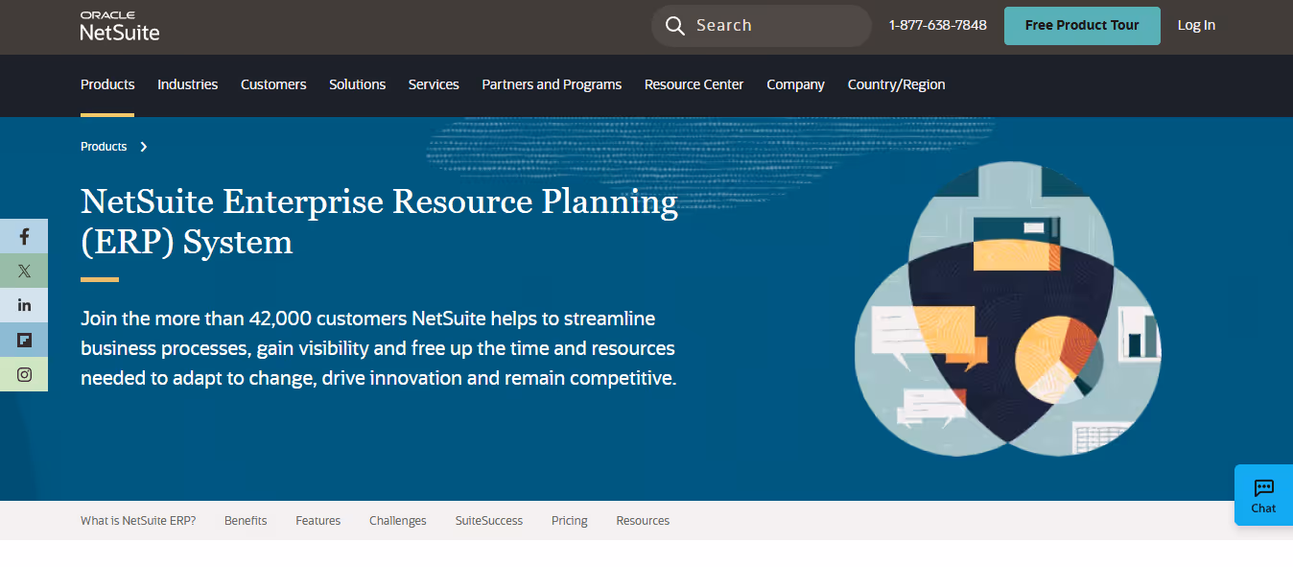Jump to the Challenges section

click(397, 521)
